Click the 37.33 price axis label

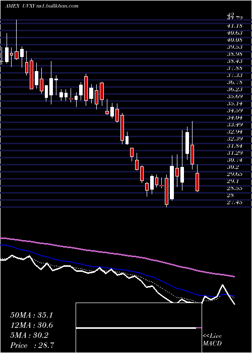(235, 76)
